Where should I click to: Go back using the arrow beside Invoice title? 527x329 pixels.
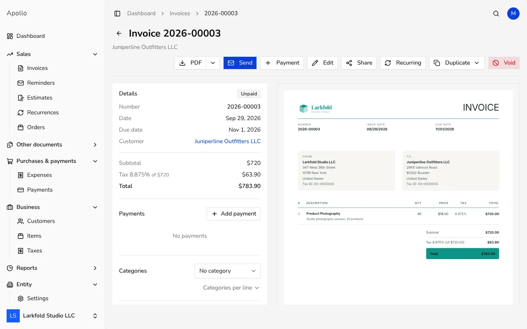coord(119,33)
